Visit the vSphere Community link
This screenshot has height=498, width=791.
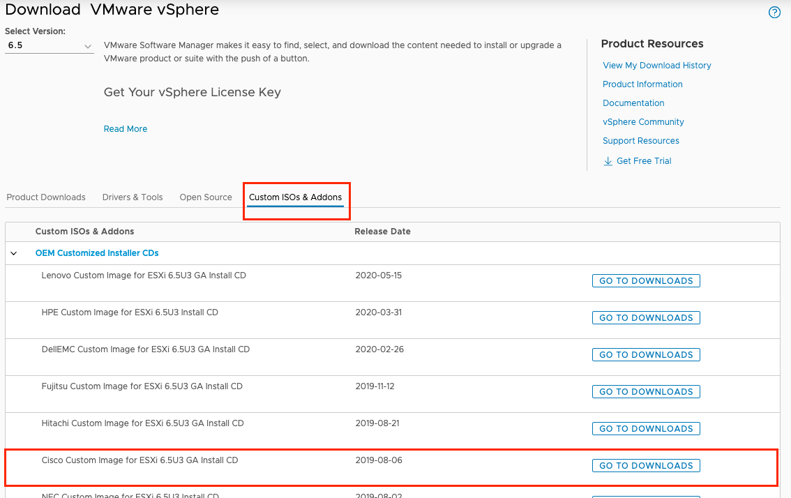click(643, 122)
